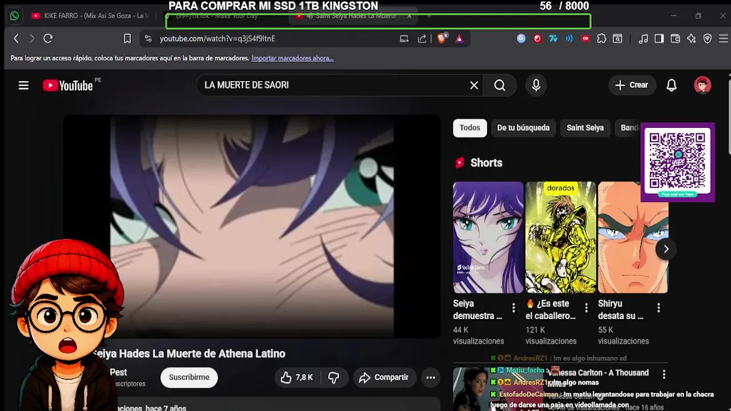Click the Suscribirme button

189,377
